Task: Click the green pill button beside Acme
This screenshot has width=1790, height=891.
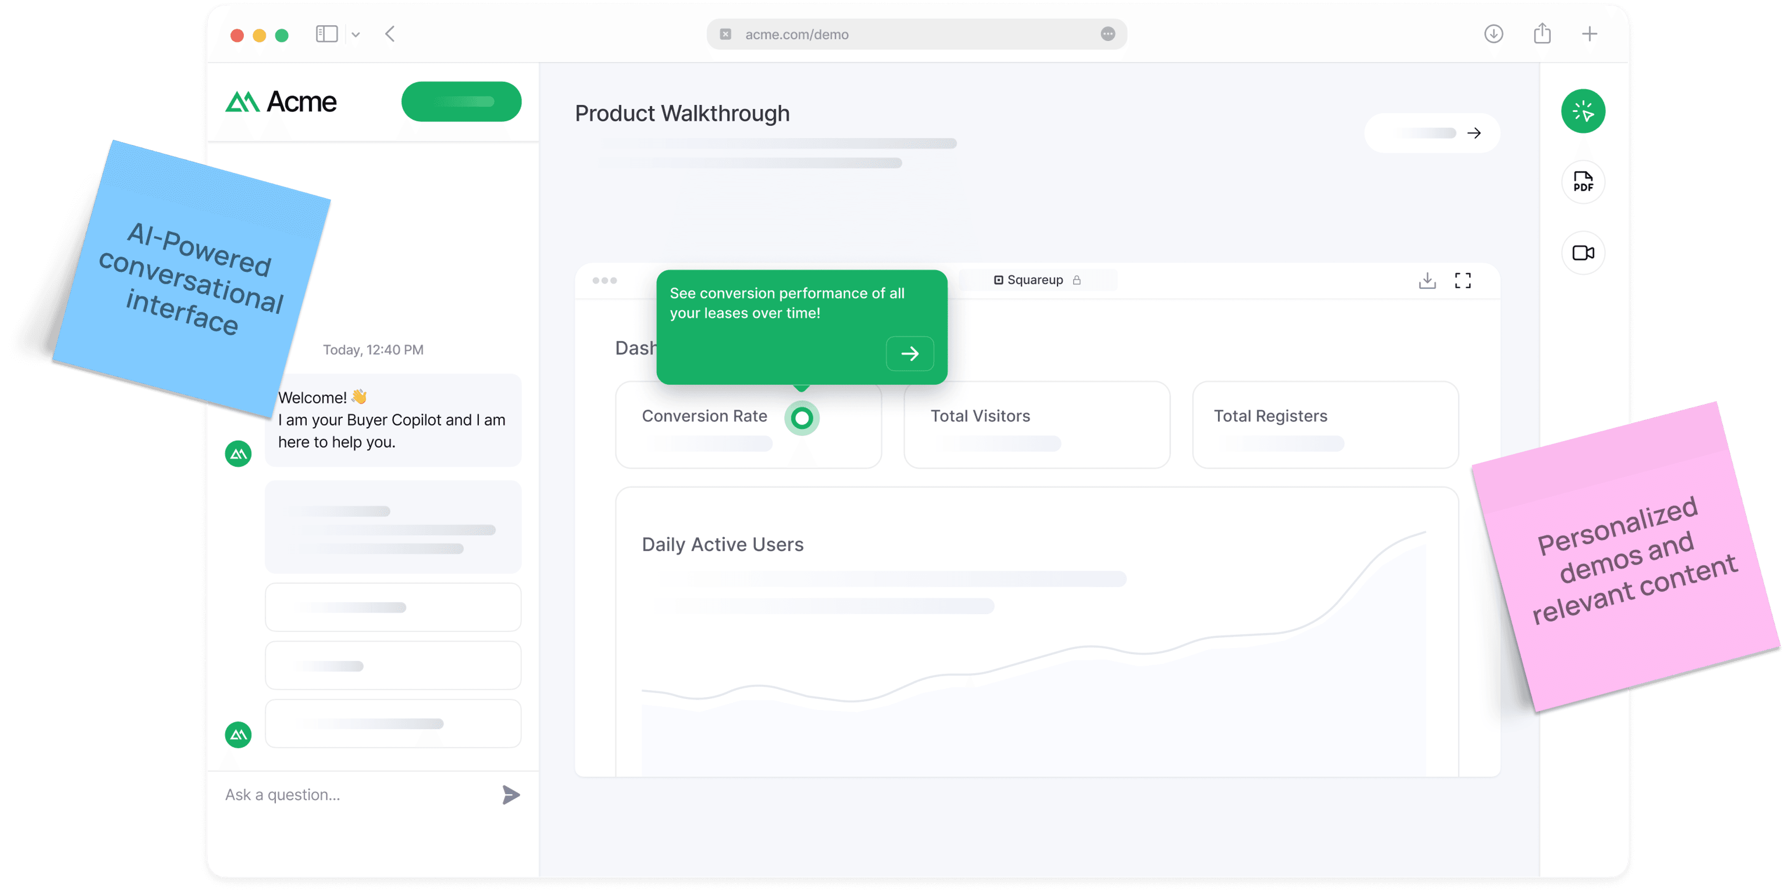Action: coord(461,102)
